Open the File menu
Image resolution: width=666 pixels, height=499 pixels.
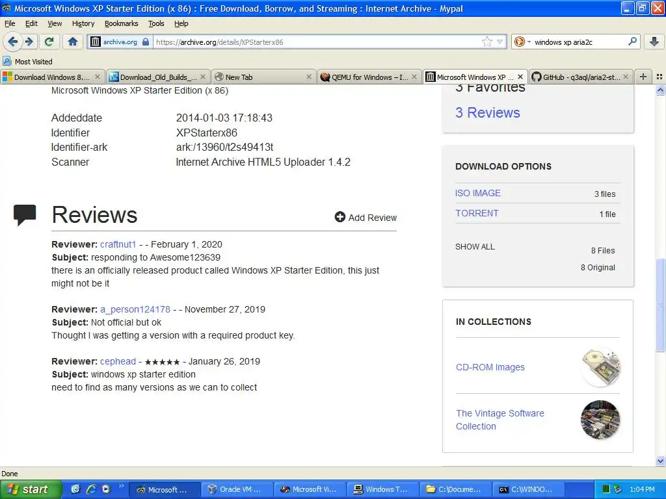click(10, 24)
